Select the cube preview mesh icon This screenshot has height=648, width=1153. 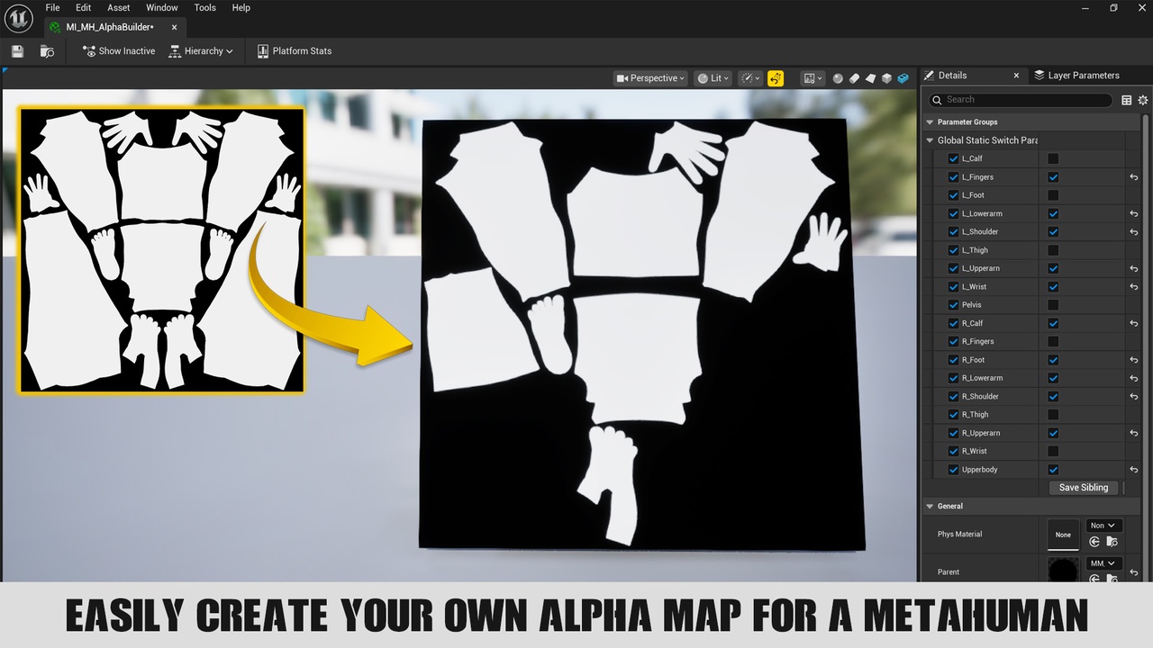pyautogui.click(x=886, y=78)
